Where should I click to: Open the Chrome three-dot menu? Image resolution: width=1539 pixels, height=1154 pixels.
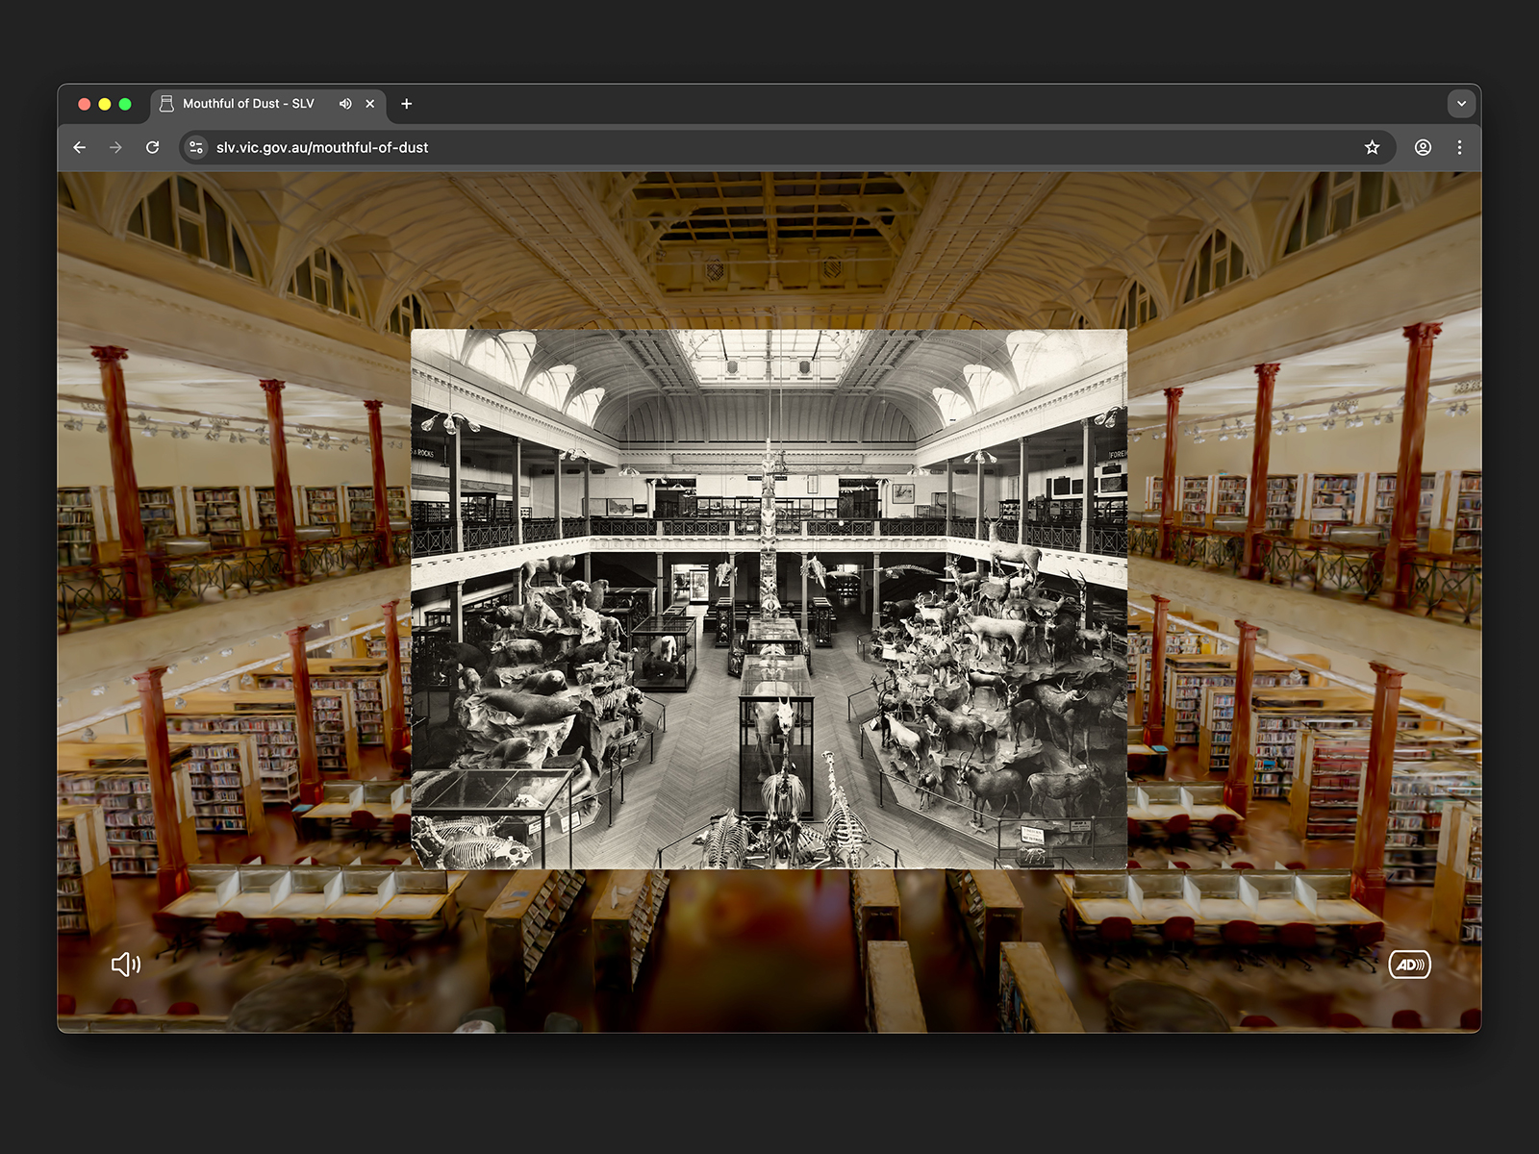click(1459, 147)
